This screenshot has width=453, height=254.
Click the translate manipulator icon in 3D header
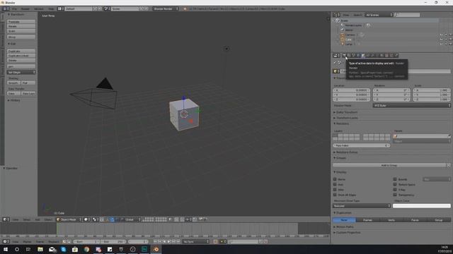[112, 219]
